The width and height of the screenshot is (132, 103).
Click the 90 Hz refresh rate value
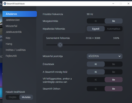point(90,14)
